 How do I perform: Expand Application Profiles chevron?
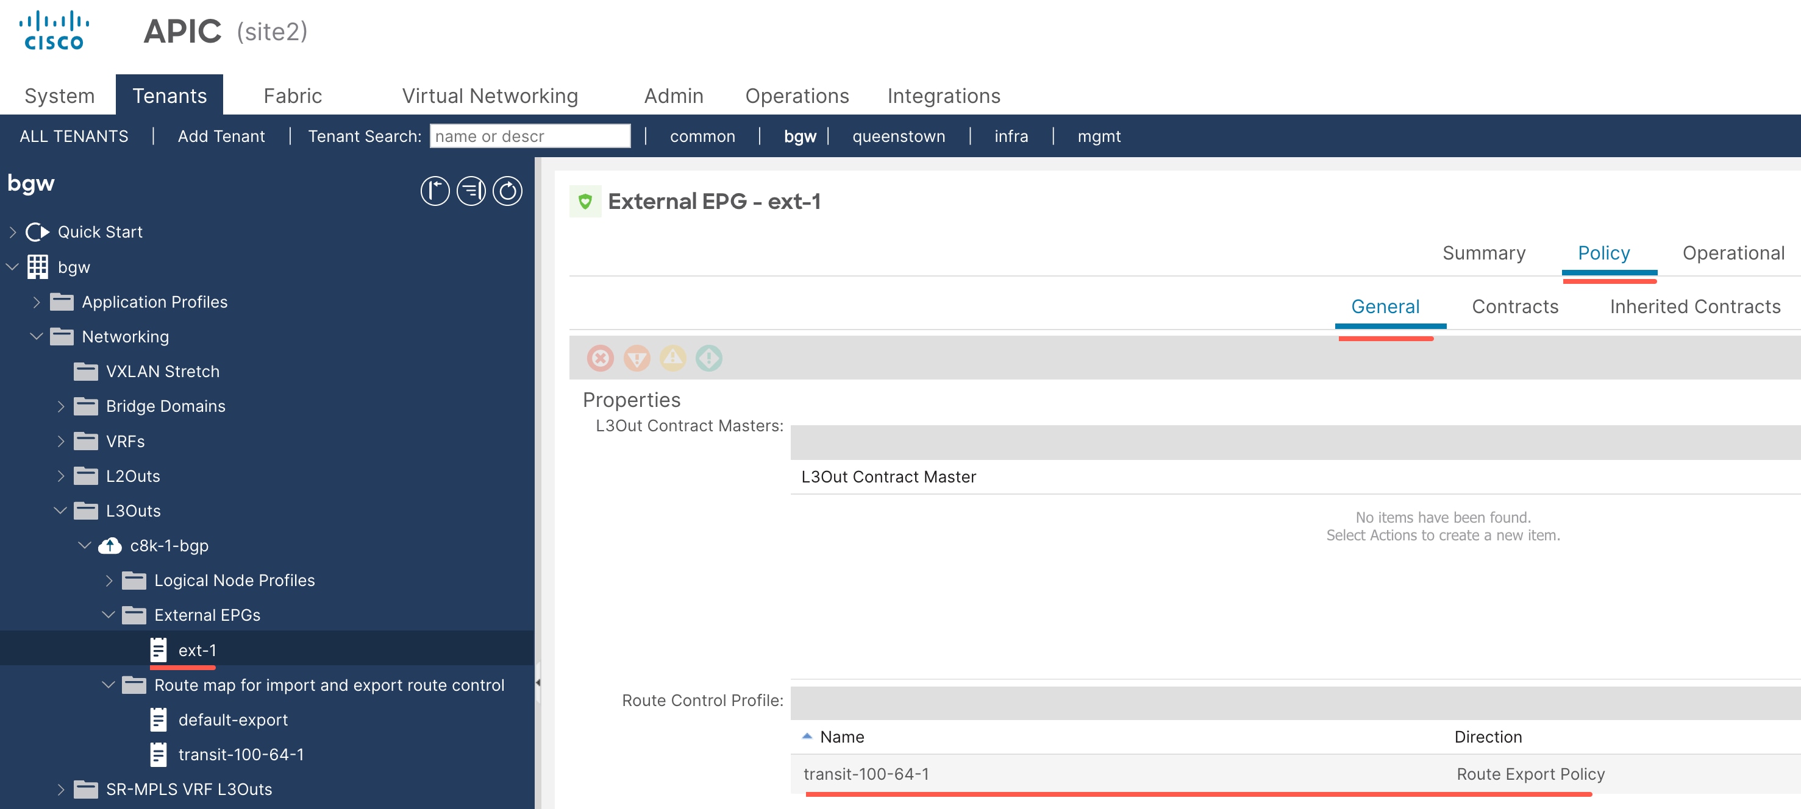[x=37, y=302]
